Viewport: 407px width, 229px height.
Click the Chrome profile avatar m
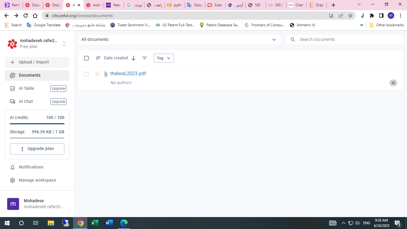391,16
